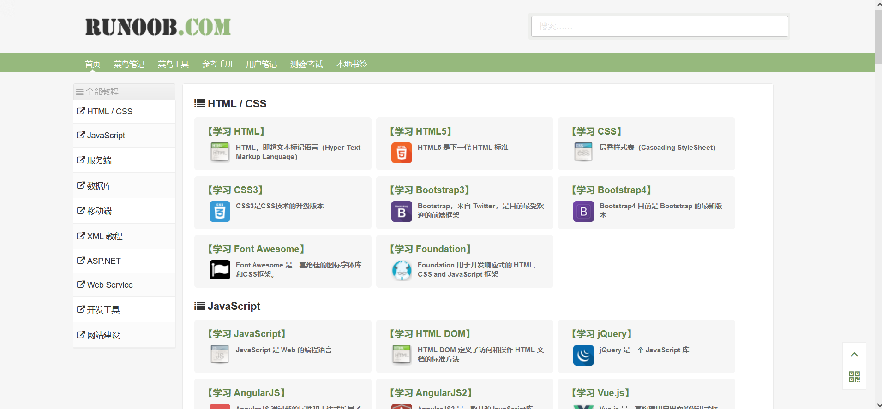Open the 【学习 Bootstrap4】 tutorial title
This screenshot has height=409, width=882.
point(612,190)
